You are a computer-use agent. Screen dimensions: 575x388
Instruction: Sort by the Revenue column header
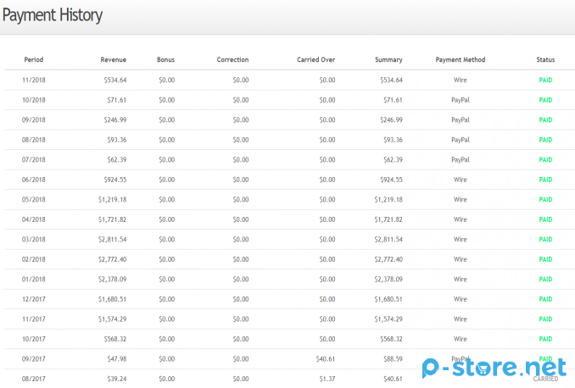coord(114,60)
